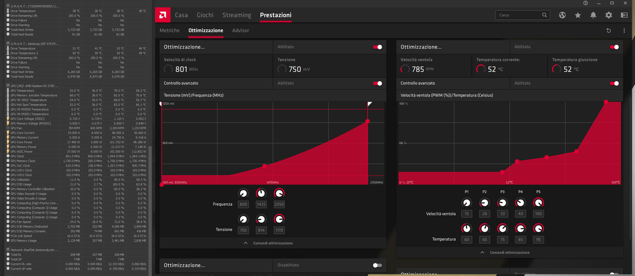Click the magnifier icon in the Cerca box

(x=546, y=15)
